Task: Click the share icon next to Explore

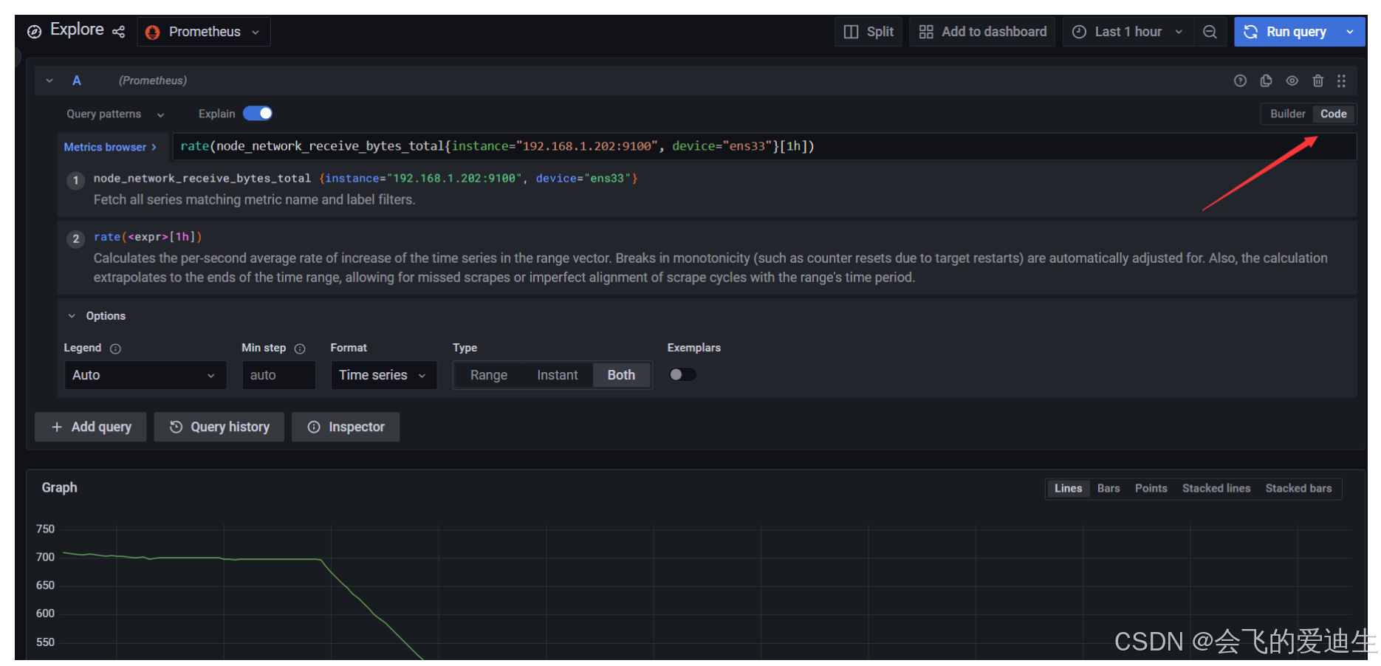Action: click(x=119, y=32)
